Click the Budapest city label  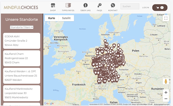pos(137,79)
